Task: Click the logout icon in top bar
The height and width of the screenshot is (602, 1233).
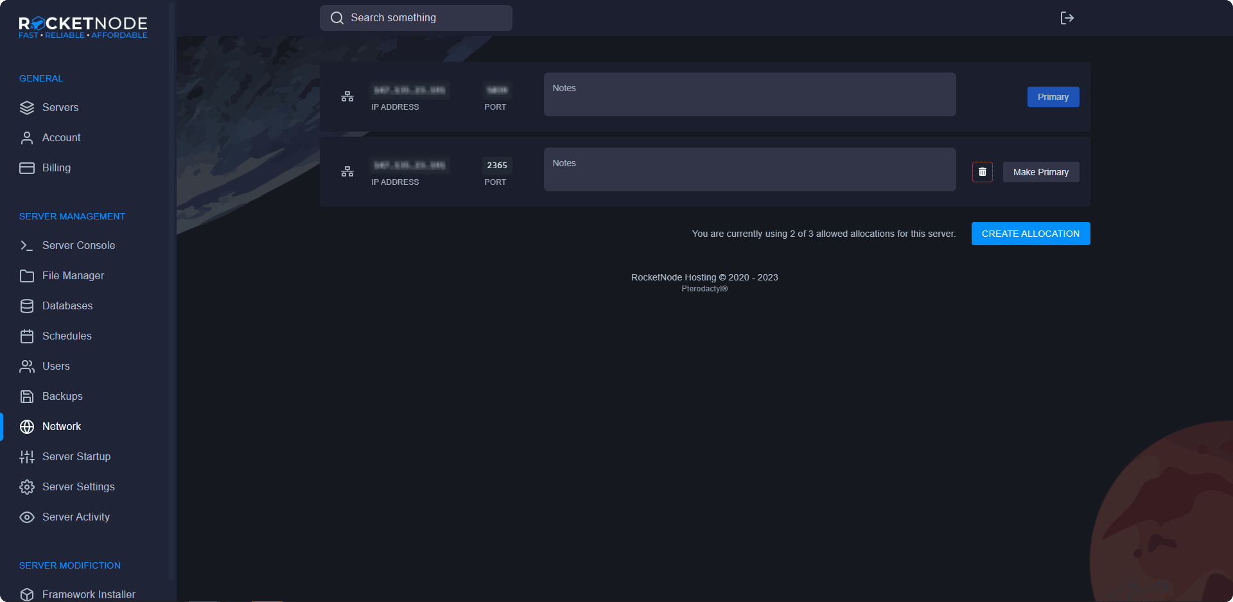Action: [x=1067, y=18]
